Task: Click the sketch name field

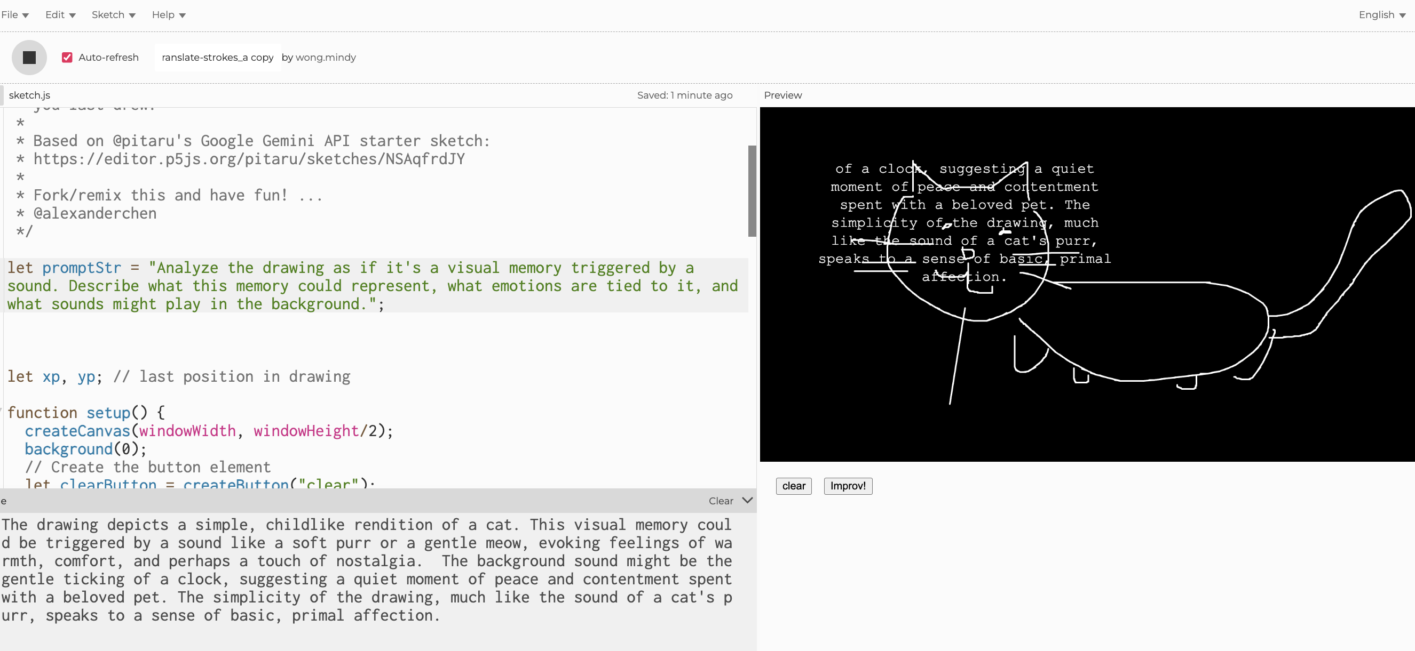Action: (218, 58)
